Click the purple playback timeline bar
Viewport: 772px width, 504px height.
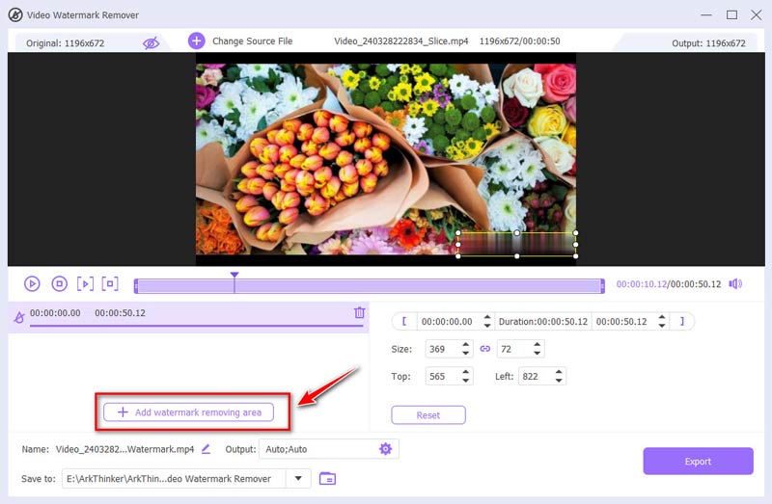pos(370,286)
